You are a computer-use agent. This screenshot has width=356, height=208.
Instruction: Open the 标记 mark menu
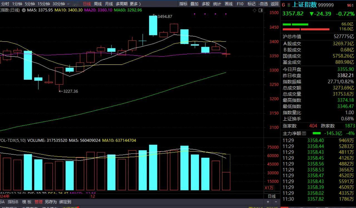pyautogui.click(x=251, y=4)
